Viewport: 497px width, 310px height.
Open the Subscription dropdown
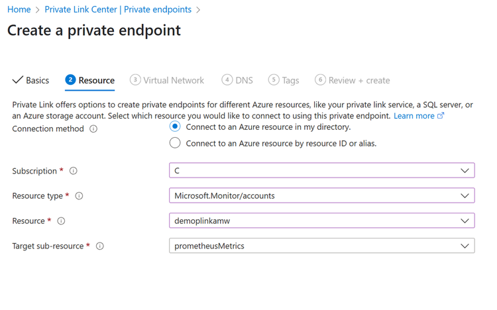[x=321, y=171]
